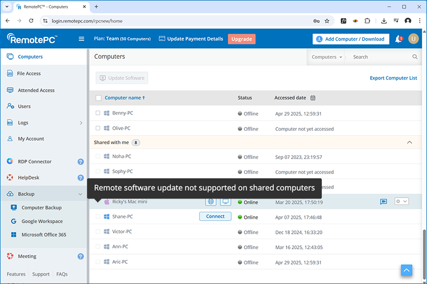Click into the Search input field

pos(380,57)
